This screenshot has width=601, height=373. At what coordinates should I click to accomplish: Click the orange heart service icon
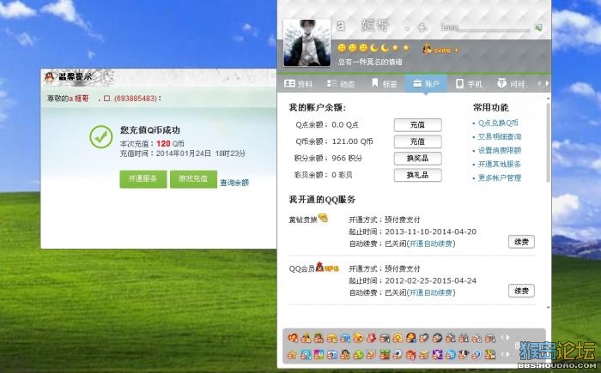(293, 338)
